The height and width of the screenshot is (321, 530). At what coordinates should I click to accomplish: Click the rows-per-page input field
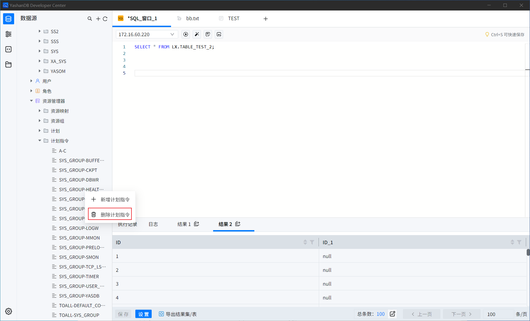click(x=498, y=314)
